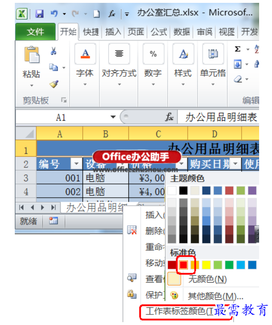Screen dimensions: 272x325
Task: Click the macro record icon in status bar
Action: tap(53, 221)
